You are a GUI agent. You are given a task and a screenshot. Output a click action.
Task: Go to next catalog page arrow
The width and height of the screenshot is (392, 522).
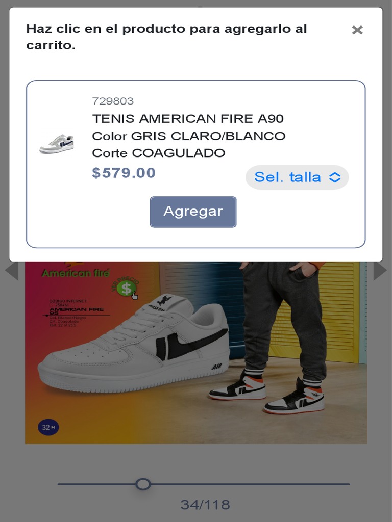[380, 271]
